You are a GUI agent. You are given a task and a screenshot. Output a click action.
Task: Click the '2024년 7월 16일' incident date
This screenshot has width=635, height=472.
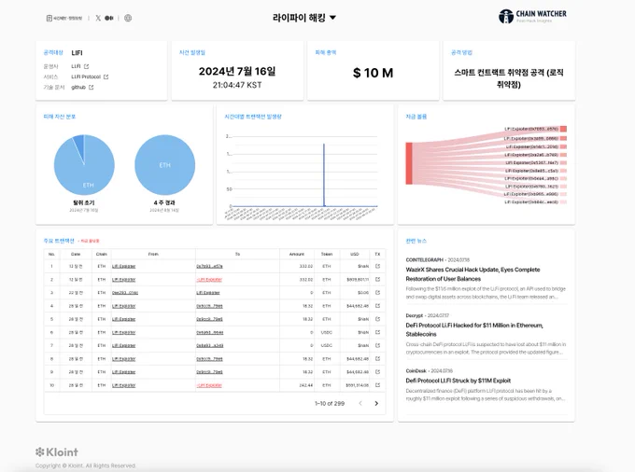[237, 71]
